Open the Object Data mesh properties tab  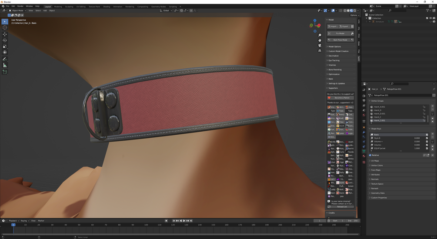click(364, 151)
